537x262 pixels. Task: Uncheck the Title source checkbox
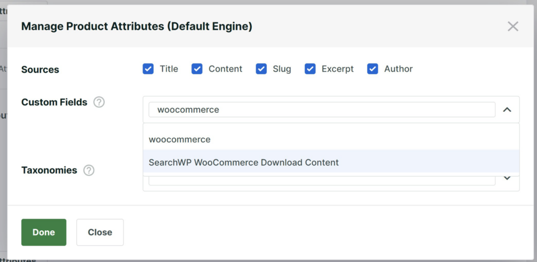[x=148, y=69]
